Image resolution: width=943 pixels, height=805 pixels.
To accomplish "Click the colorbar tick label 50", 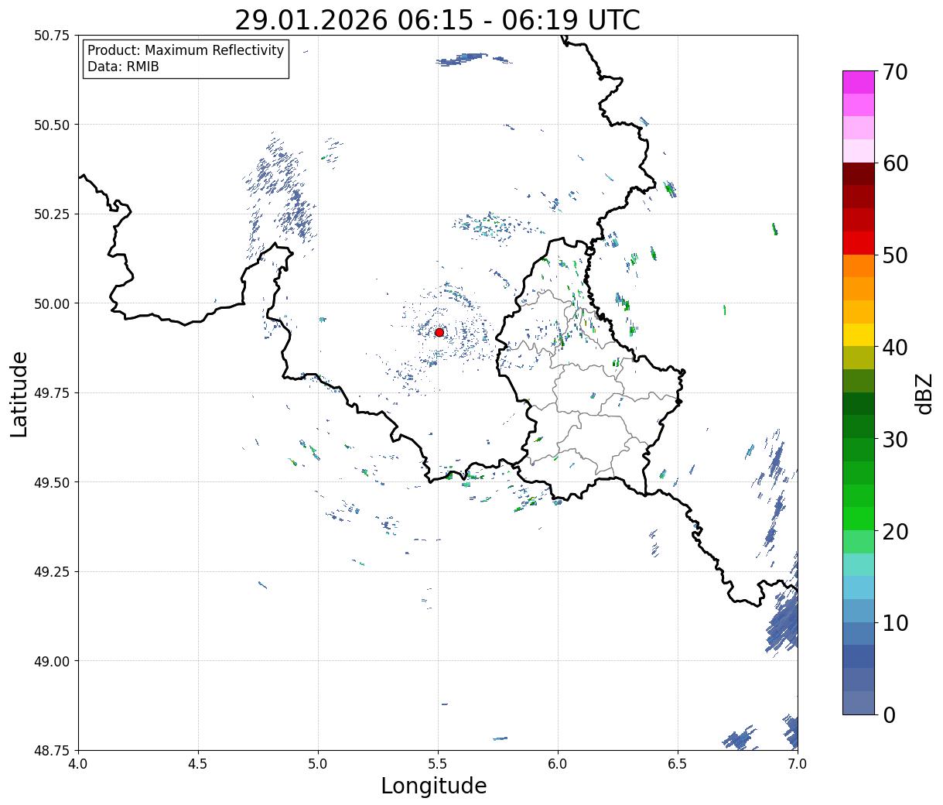I will [x=895, y=255].
